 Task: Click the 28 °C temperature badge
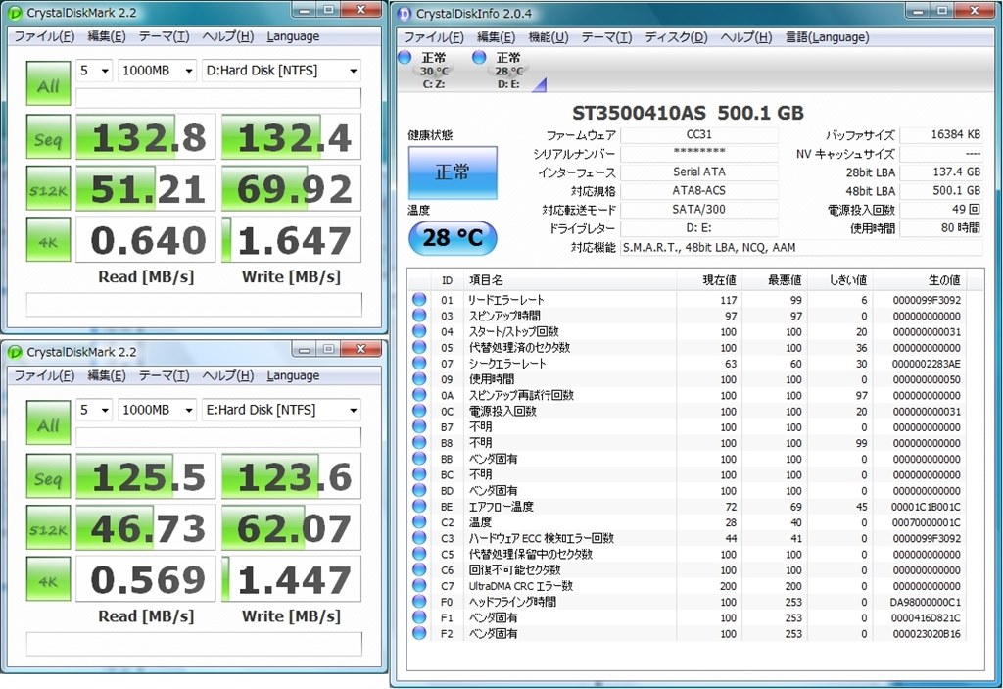pos(453,238)
